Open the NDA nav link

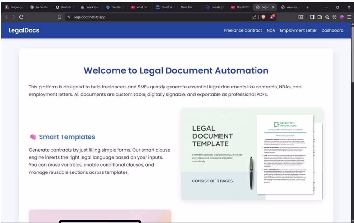(x=271, y=30)
